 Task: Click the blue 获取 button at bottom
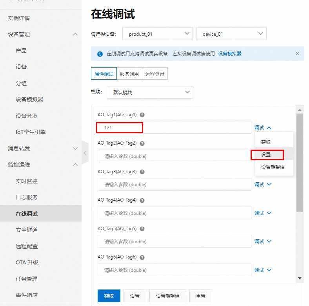pos(109,296)
